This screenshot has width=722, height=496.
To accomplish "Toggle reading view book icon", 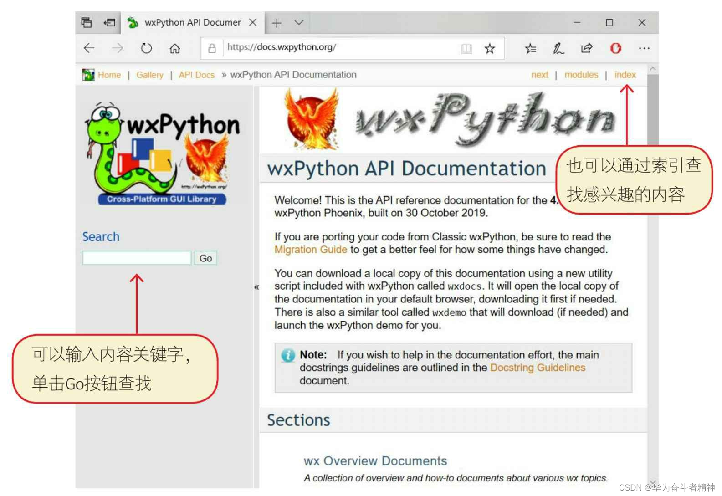I will pyautogui.click(x=466, y=48).
